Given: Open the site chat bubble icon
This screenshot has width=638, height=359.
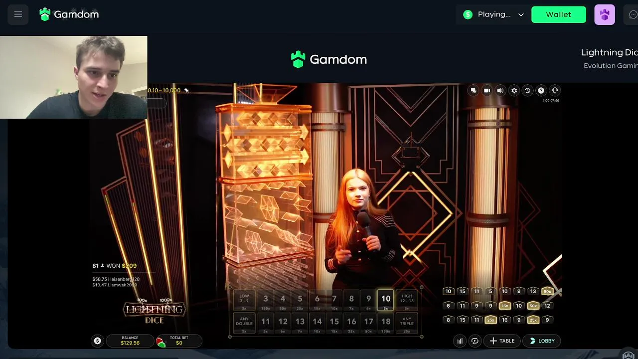Looking at the screenshot, I should click(x=633, y=14).
